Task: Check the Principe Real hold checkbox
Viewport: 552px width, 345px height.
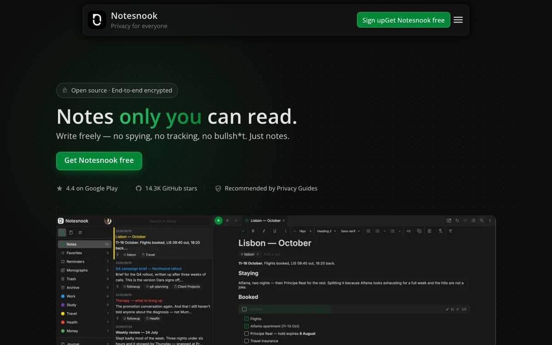Action: click(247, 333)
